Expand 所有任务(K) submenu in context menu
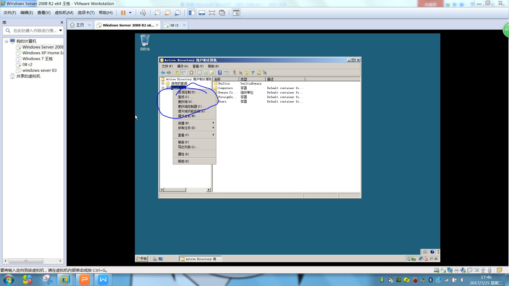 tap(194, 128)
